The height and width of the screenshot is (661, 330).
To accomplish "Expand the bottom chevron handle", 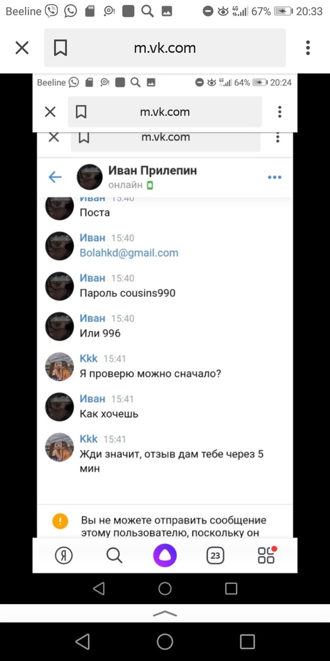I will pyautogui.click(x=165, y=613).
